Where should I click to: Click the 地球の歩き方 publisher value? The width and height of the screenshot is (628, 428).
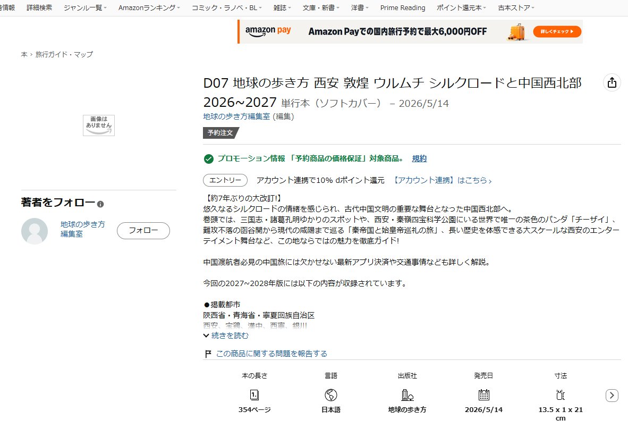pyautogui.click(x=408, y=409)
